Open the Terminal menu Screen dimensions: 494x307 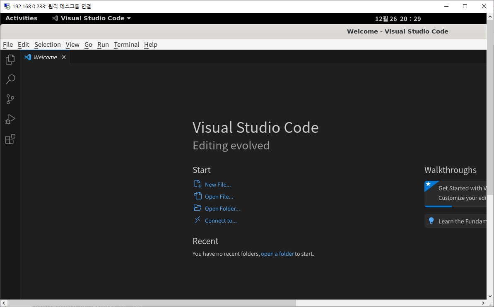tap(126, 44)
